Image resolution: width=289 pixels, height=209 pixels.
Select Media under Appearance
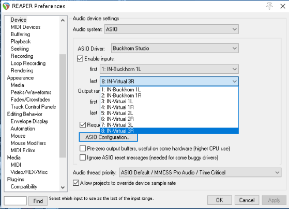tap(18, 85)
